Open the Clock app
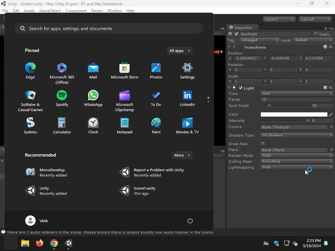 (93, 126)
